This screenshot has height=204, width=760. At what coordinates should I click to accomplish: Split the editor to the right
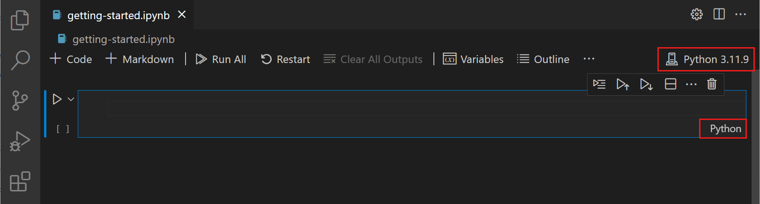(x=719, y=14)
